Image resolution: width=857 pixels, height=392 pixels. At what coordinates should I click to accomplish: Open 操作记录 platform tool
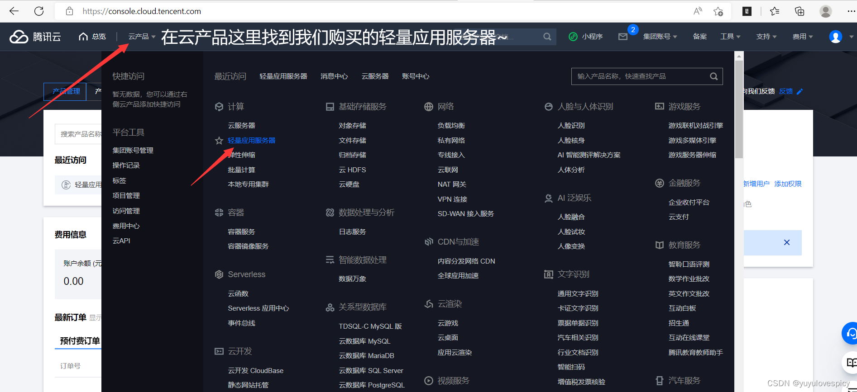[x=126, y=165]
